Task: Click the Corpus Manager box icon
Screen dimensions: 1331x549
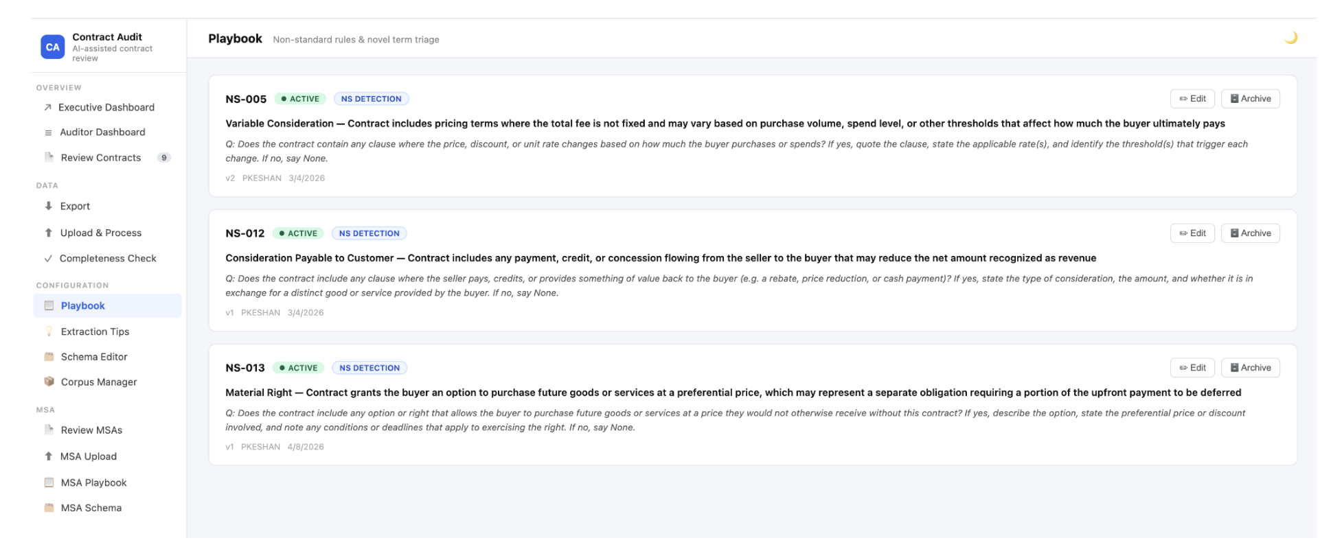Action: (49, 382)
